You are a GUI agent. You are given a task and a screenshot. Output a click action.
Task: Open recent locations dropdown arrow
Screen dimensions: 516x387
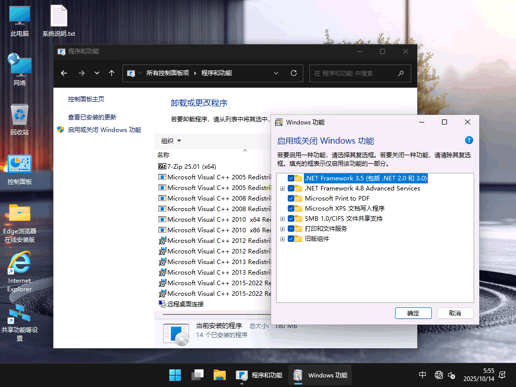[97, 73]
